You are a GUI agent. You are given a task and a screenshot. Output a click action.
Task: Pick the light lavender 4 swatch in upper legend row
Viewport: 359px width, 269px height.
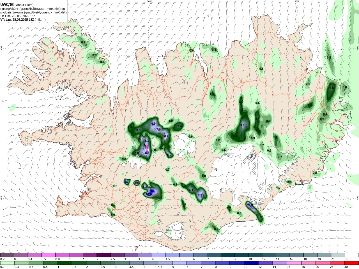(x=158, y=255)
